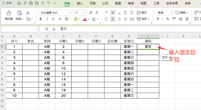This screenshot has height=110, width=201.
Task: Click Merge cells (合并) button
Action: click(x=142, y=19)
